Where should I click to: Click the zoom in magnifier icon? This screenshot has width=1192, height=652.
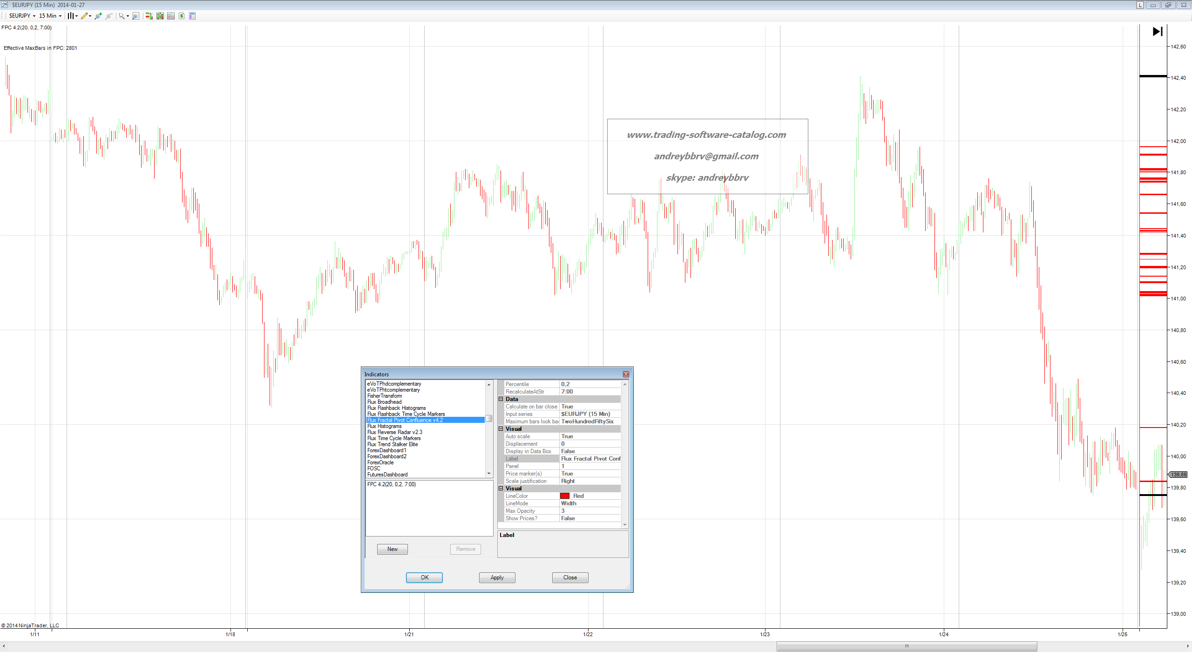pyautogui.click(x=98, y=16)
